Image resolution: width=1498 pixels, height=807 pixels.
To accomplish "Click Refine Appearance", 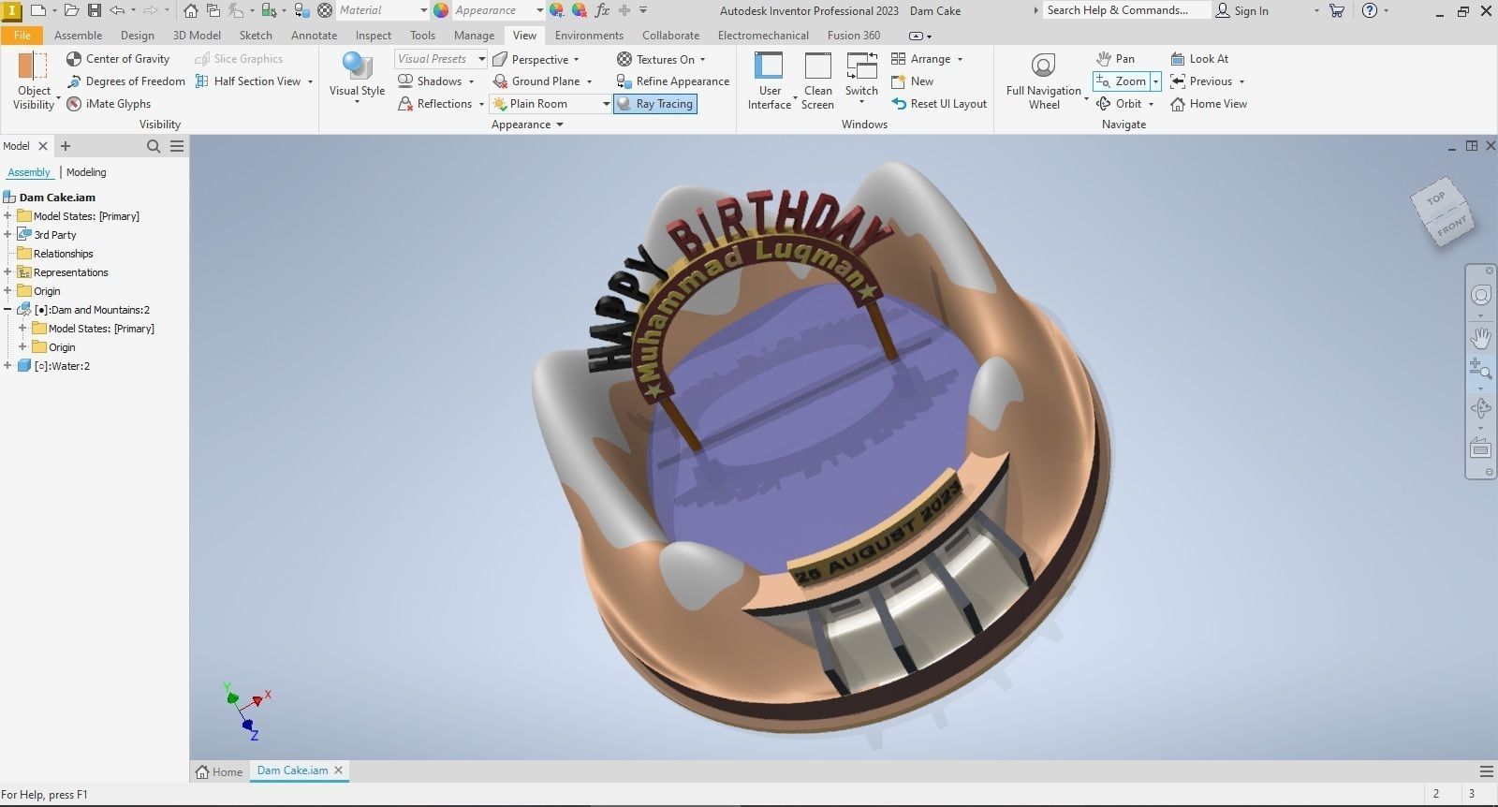I will pyautogui.click(x=672, y=81).
